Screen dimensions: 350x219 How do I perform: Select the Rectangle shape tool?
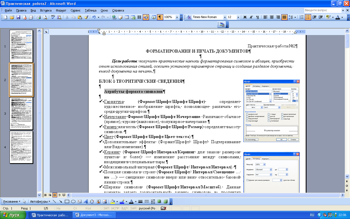click(67, 201)
